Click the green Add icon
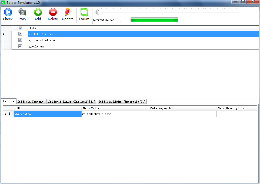 (38, 12)
